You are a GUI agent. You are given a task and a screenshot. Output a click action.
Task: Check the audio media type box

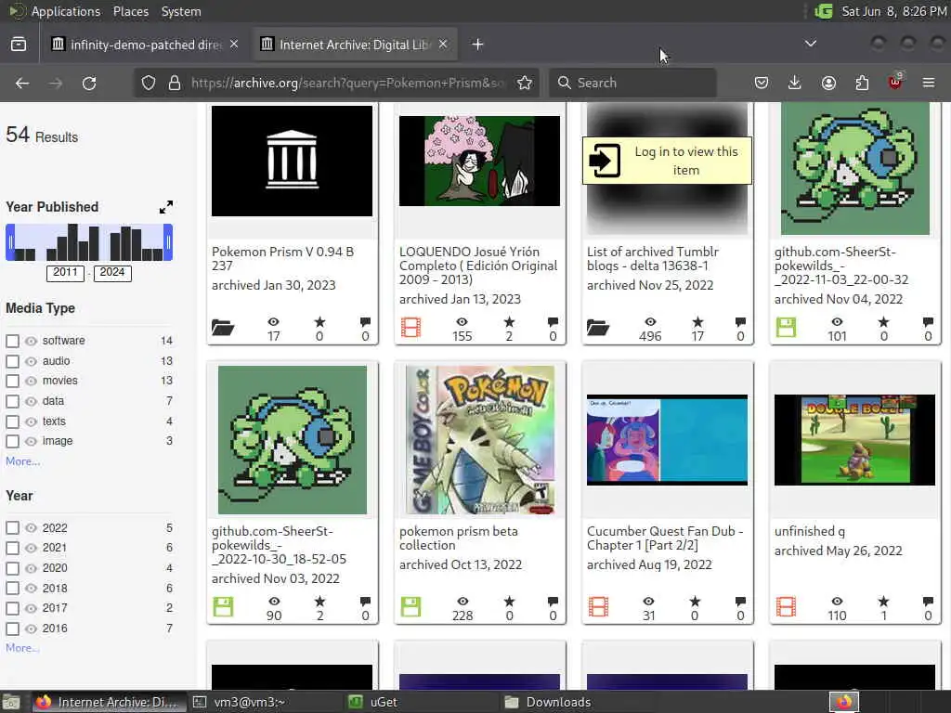(x=12, y=361)
